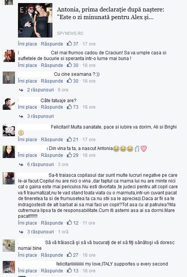This screenshot has width=187, height=277.
Task: Click the thumbs-up icon showing 13 likes
Action: click(x=69, y=270)
